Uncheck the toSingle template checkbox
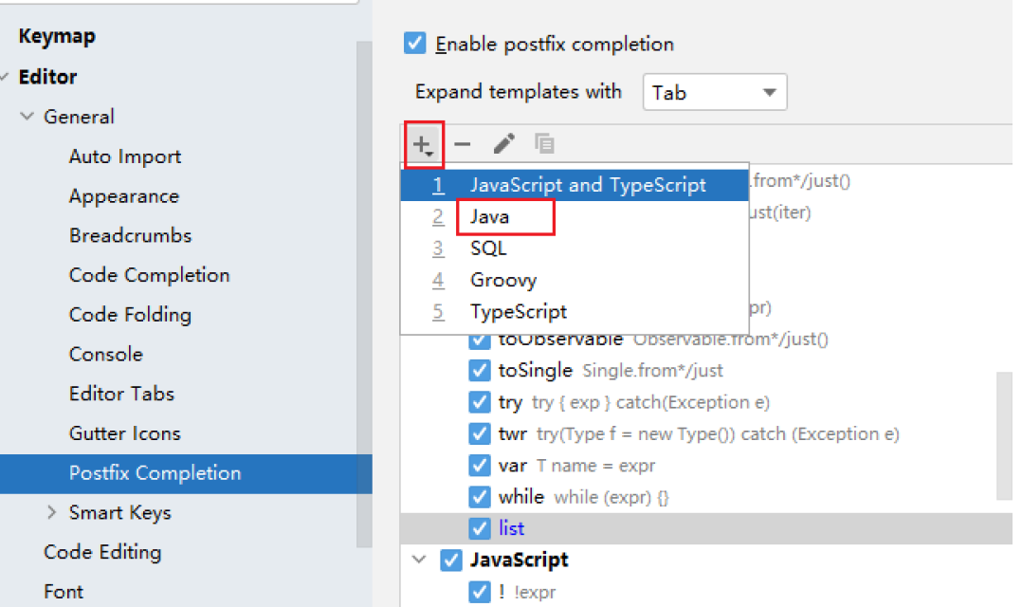1022x607 pixels. point(480,370)
